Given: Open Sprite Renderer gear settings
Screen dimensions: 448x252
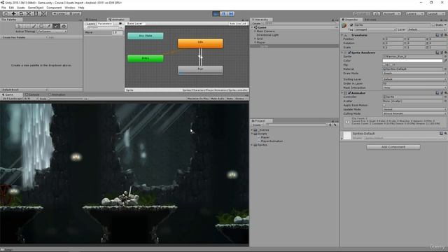Looking at the screenshot, I should pos(445,52).
